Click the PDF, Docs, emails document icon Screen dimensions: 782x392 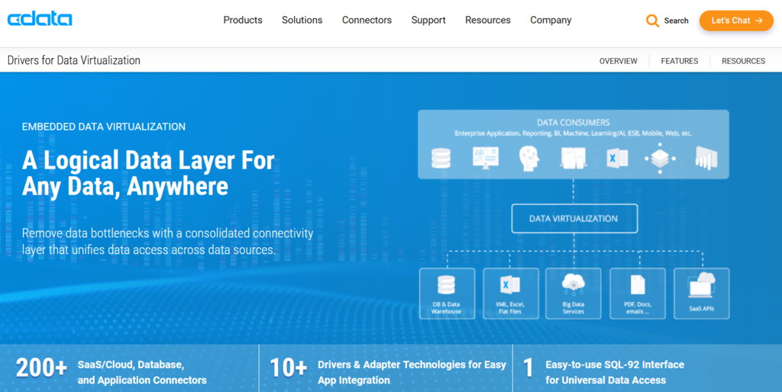pyautogui.click(x=638, y=285)
